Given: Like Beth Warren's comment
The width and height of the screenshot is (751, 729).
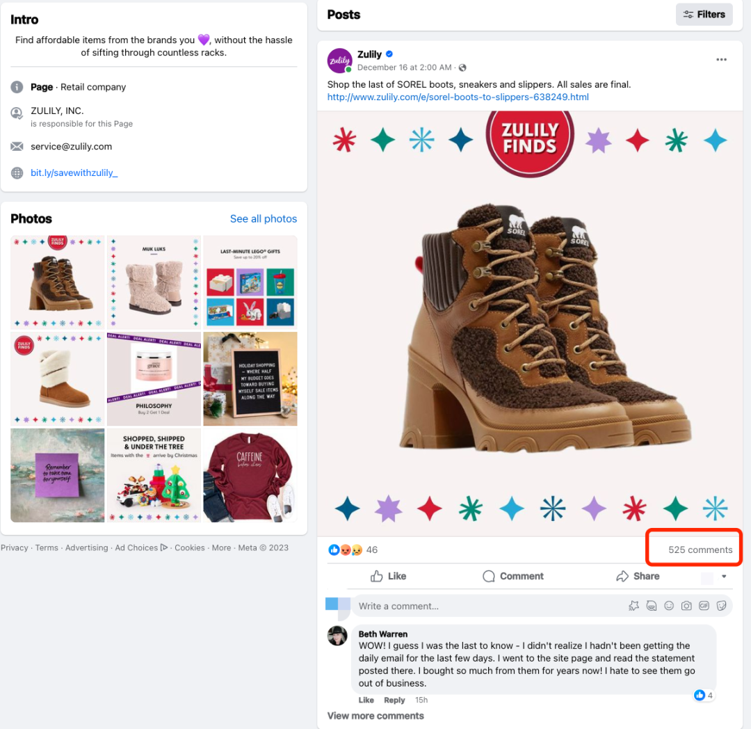Looking at the screenshot, I should coord(366,700).
